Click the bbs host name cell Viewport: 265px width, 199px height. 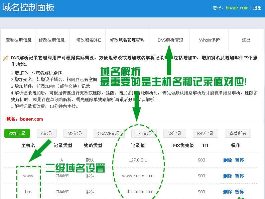[x=28, y=192]
